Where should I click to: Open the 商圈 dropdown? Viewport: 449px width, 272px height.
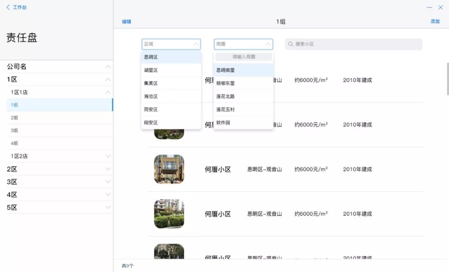243,44
